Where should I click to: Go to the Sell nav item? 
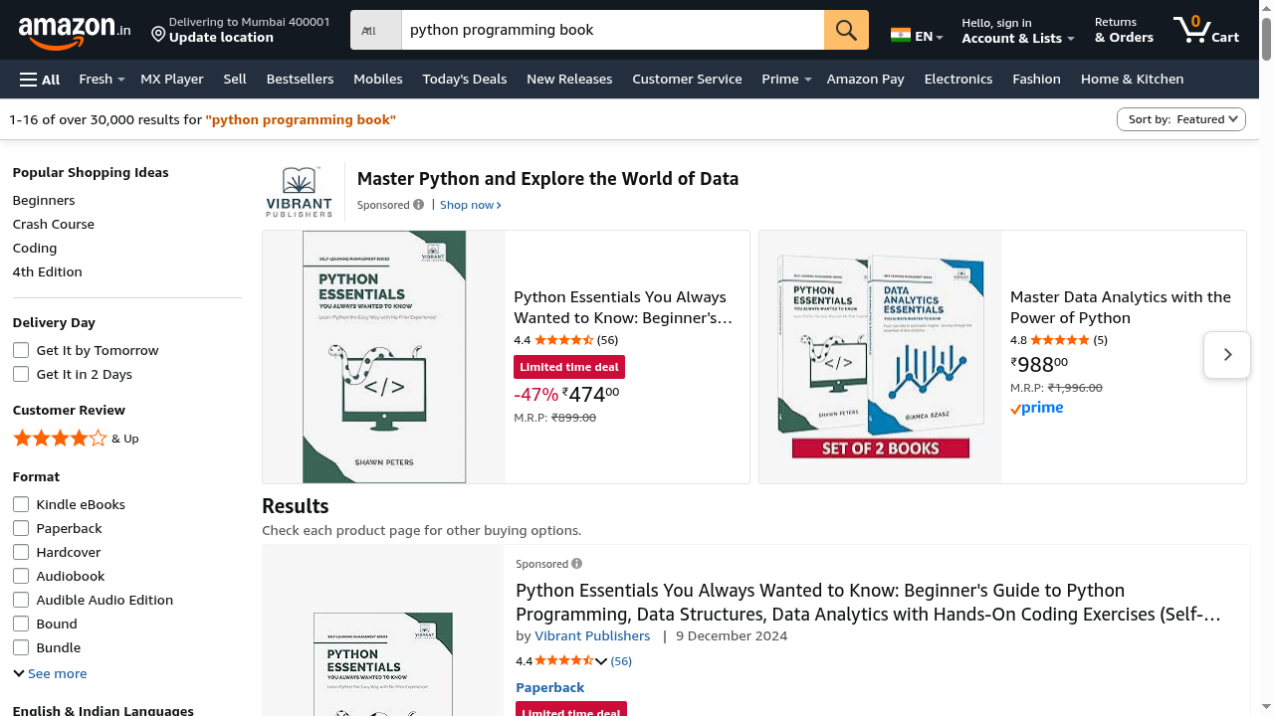(235, 80)
